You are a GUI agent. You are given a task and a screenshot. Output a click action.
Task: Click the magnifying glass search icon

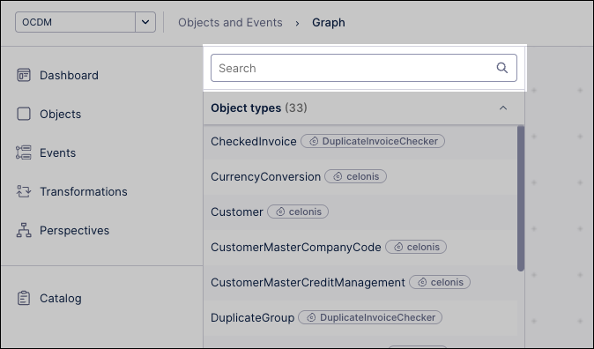pyautogui.click(x=502, y=68)
